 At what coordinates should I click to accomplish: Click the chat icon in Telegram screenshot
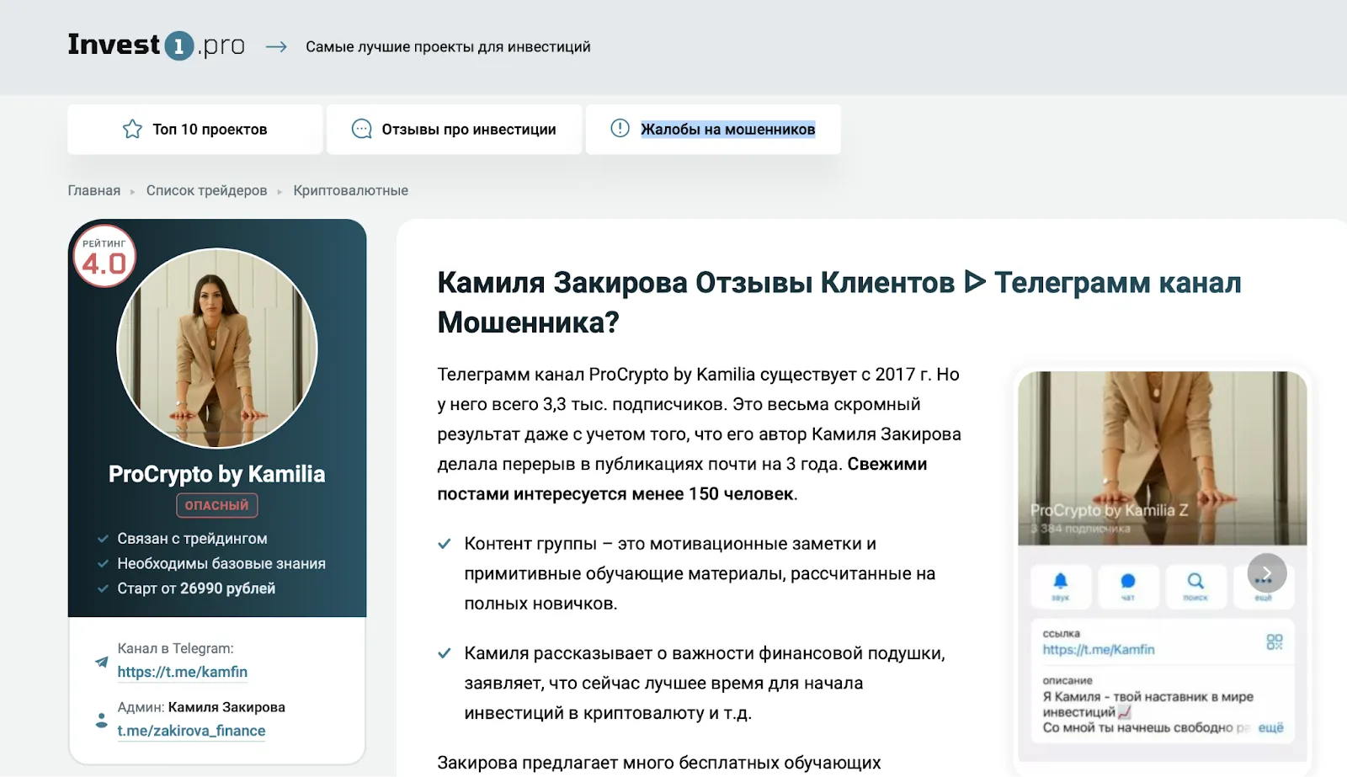[1128, 585]
